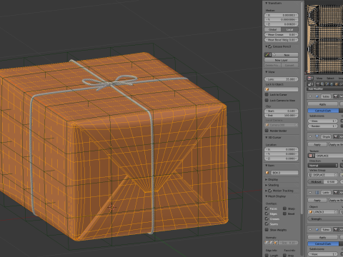Switch to the Object properties tab icon
343x257 pixels.
(x=336, y=84)
